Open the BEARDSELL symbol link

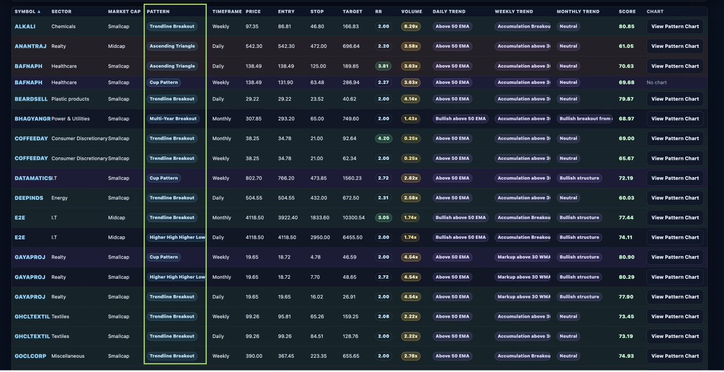30,99
